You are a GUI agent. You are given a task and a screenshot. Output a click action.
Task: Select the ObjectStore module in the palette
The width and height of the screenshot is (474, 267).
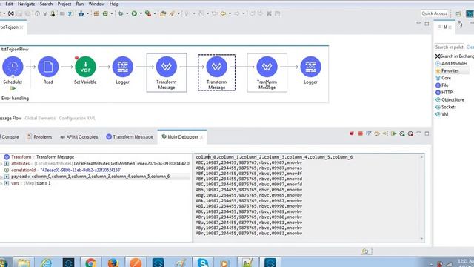[450, 99]
